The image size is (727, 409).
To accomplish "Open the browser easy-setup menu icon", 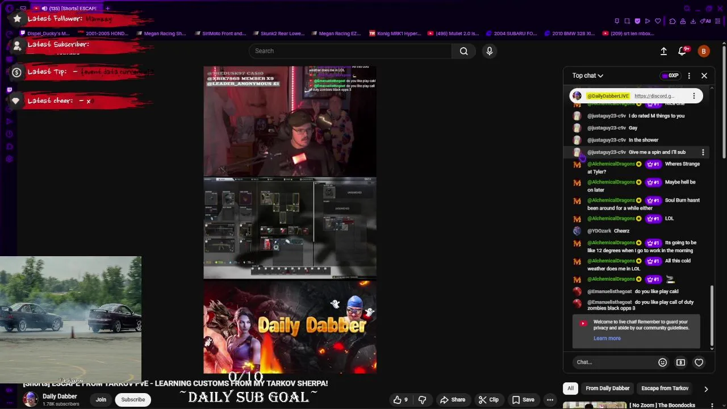I will (718, 21).
